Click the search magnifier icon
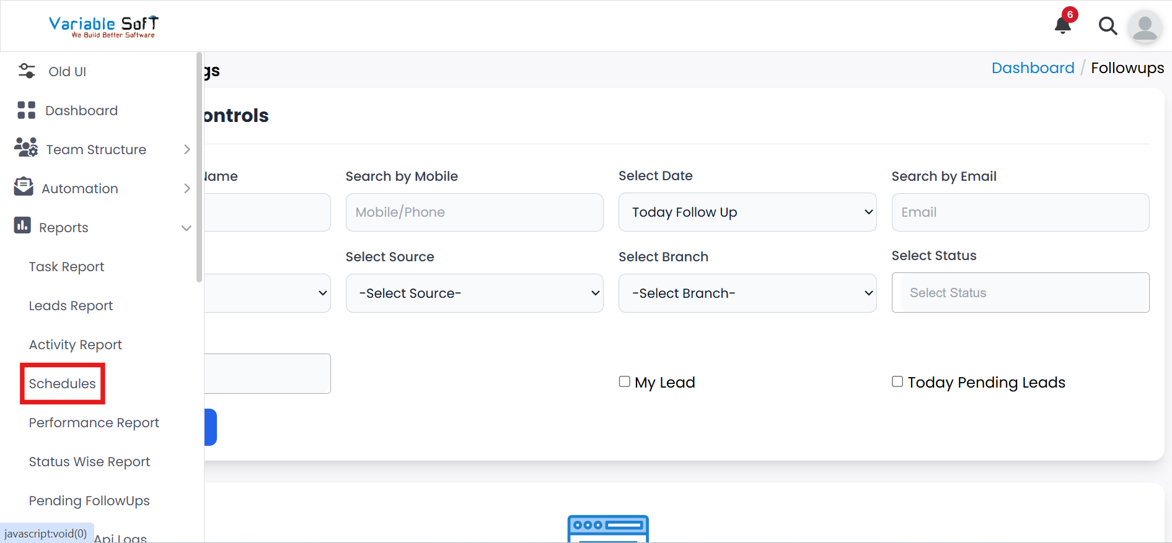The width and height of the screenshot is (1172, 543). [1108, 26]
